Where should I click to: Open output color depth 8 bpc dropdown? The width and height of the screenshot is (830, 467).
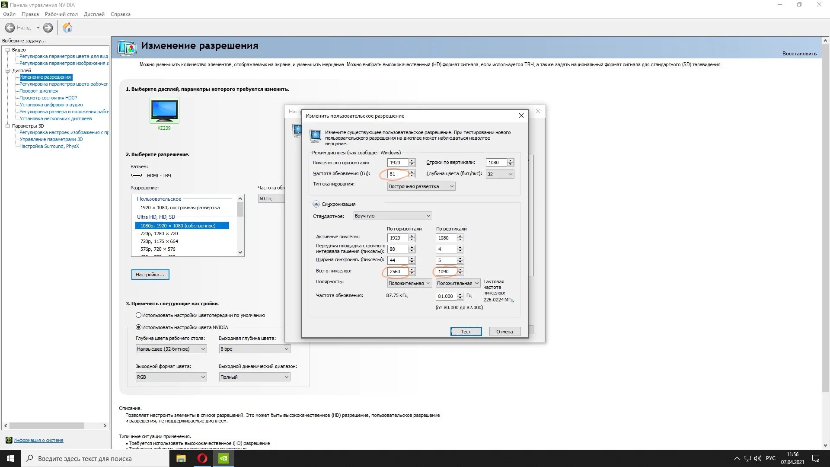tap(255, 349)
